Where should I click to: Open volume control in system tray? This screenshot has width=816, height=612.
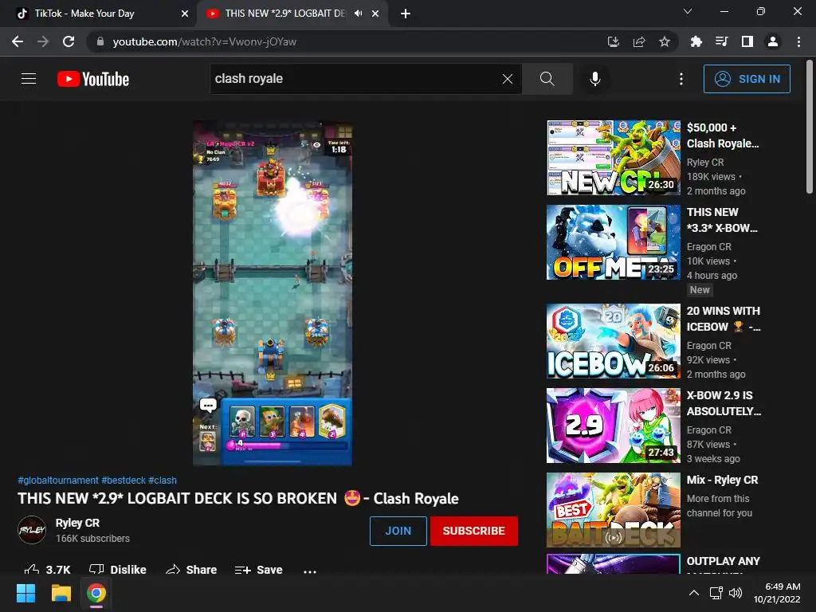pos(736,592)
